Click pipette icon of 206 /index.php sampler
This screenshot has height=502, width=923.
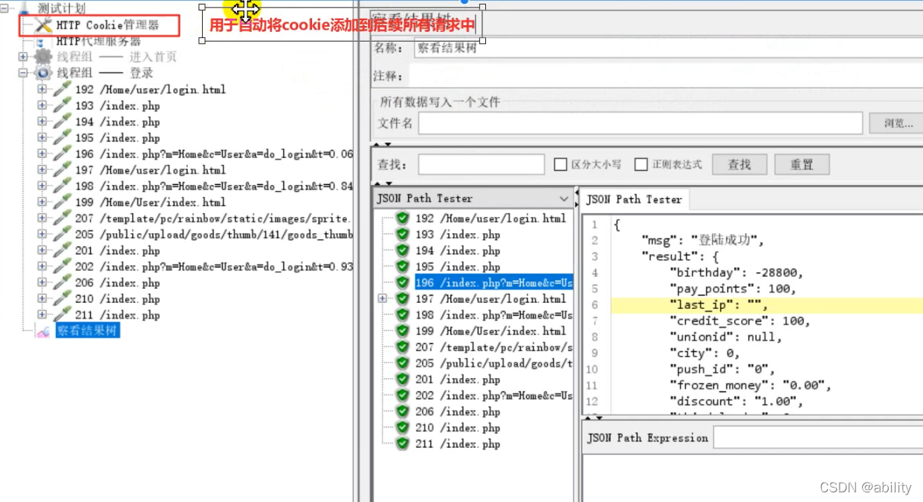pos(62,282)
